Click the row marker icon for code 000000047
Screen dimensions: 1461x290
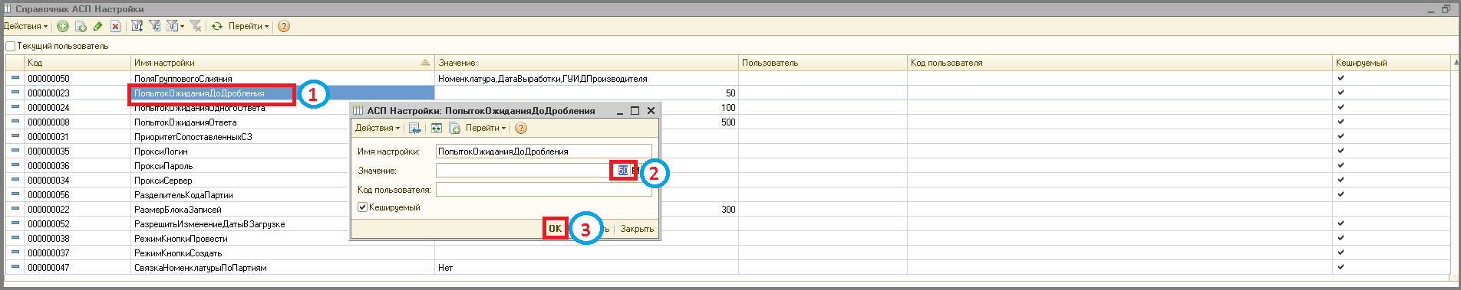coord(15,267)
